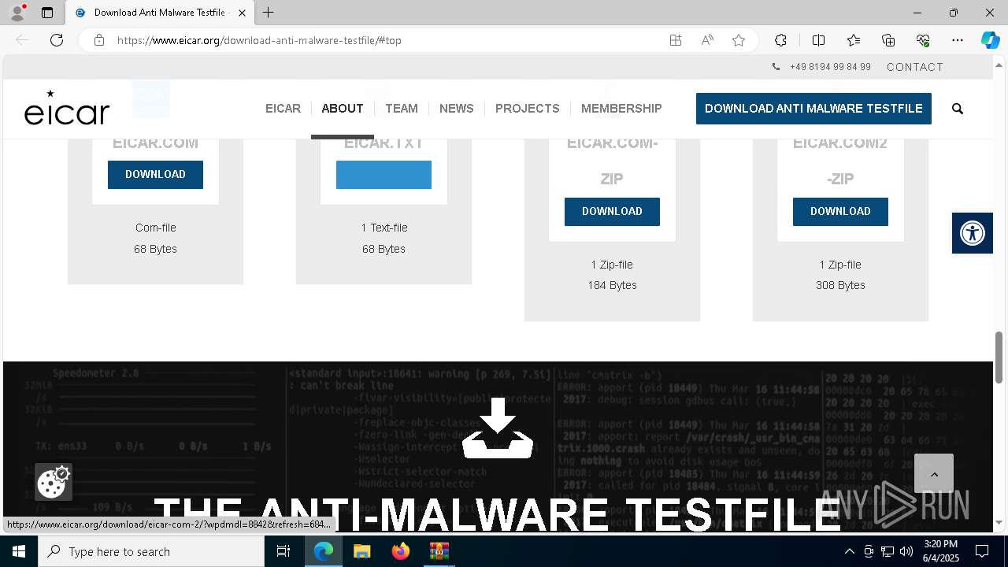
Task: Open the TEAM menu item
Action: [402, 109]
